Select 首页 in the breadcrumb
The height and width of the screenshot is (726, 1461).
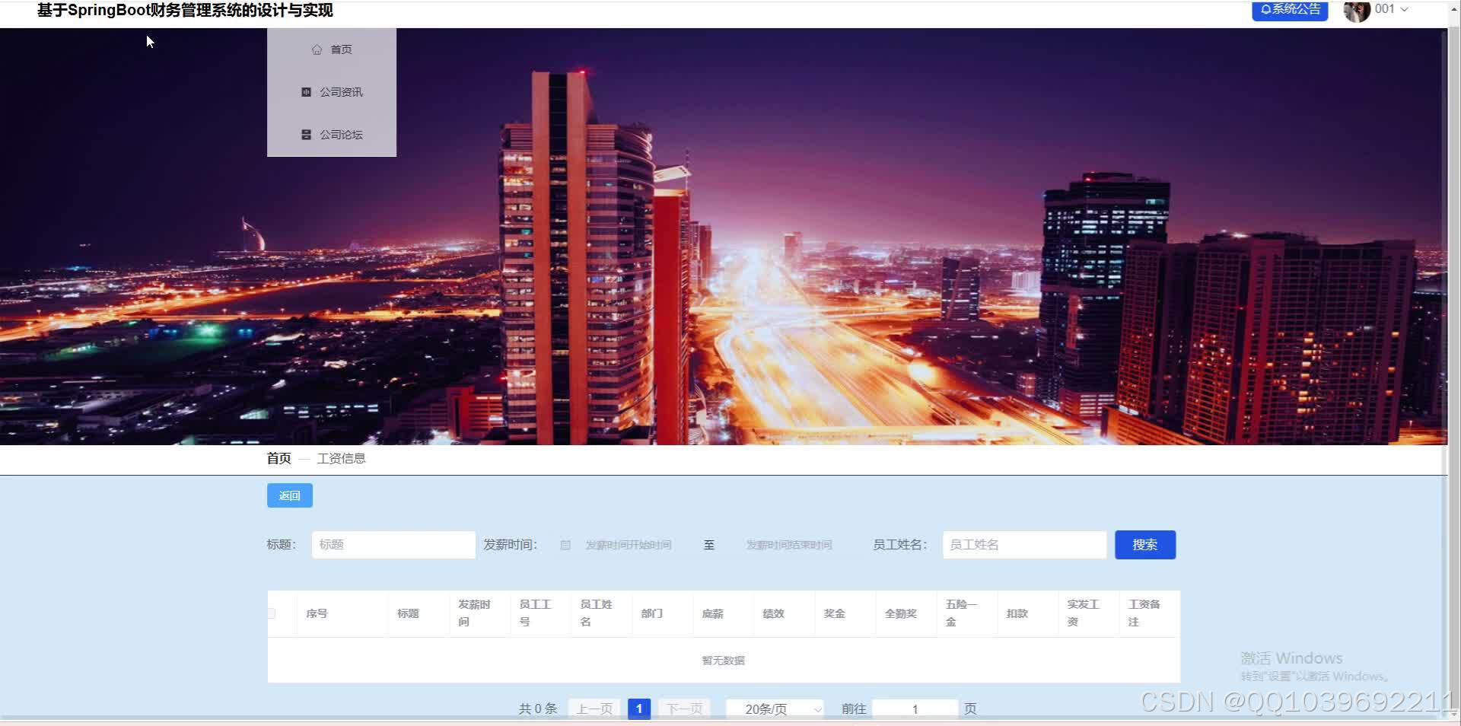pos(279,458)
